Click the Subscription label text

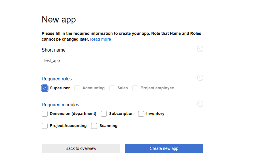coord(121,114)
